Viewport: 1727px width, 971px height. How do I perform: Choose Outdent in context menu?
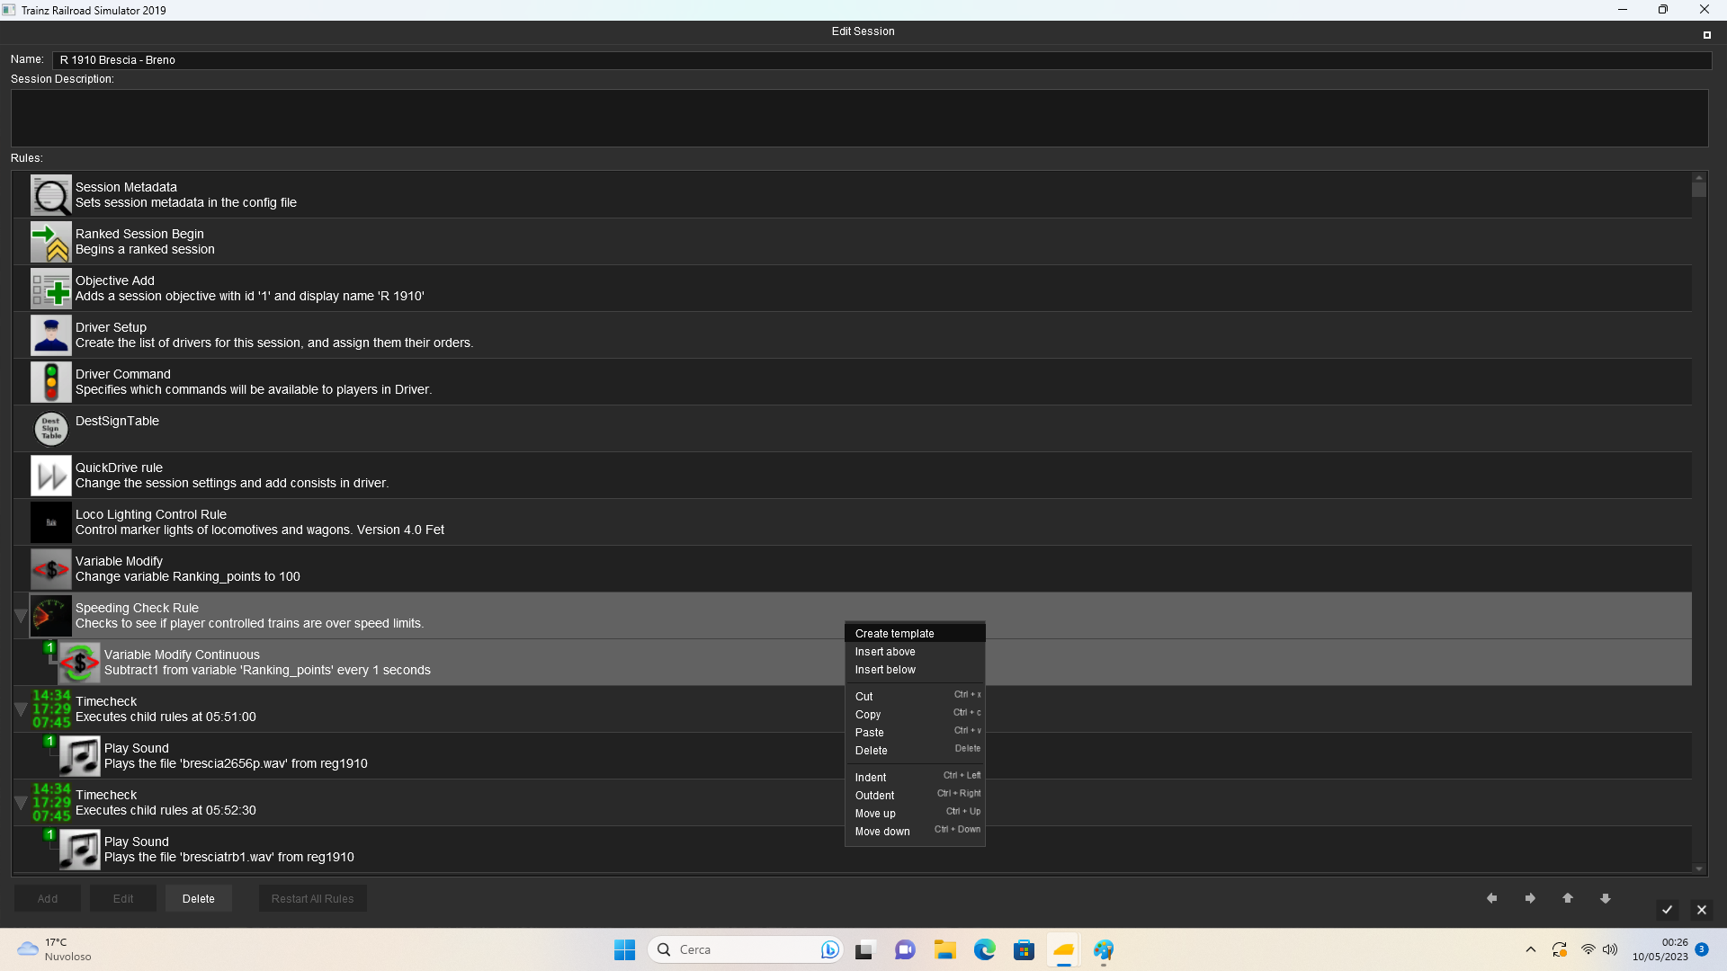coord(915,796)
